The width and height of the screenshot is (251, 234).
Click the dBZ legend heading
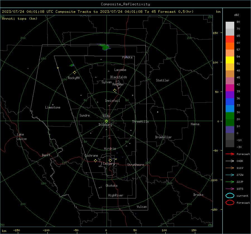(236, 15)
